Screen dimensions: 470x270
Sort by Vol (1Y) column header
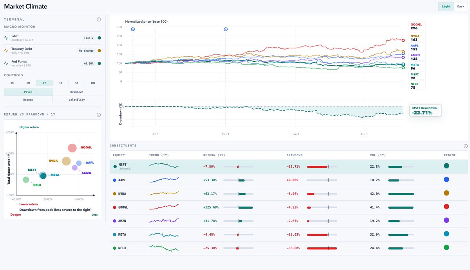click(x=378, y=155)
